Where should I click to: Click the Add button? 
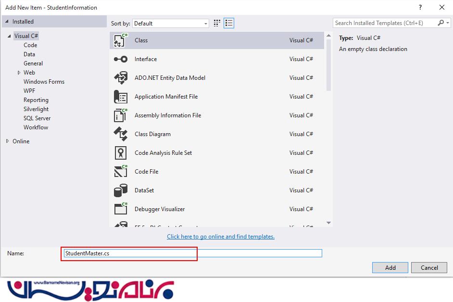pos(390,268)
